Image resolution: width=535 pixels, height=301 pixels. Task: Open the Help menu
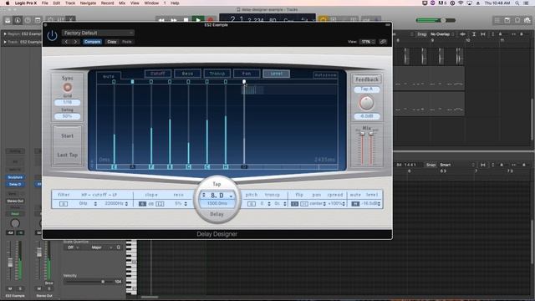click(175, 3)
